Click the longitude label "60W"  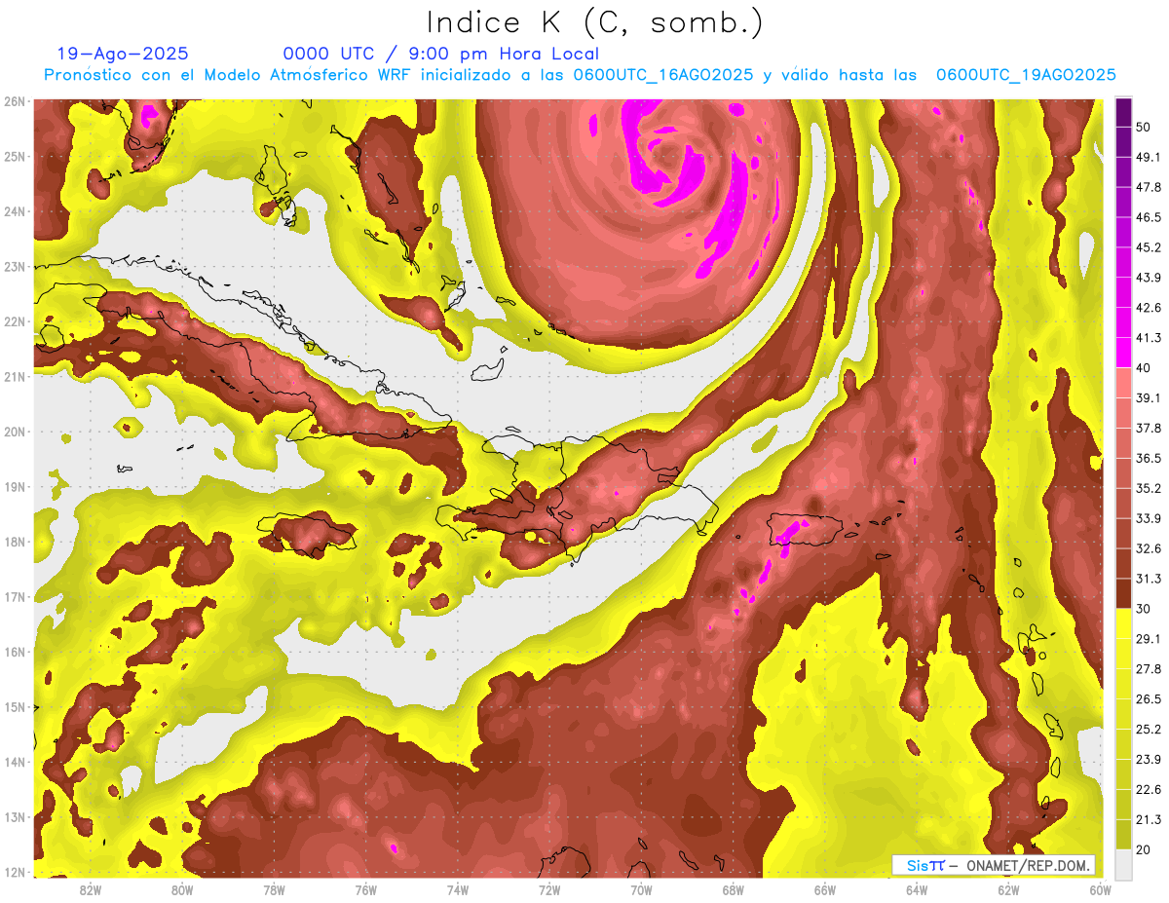[1100, 890]
